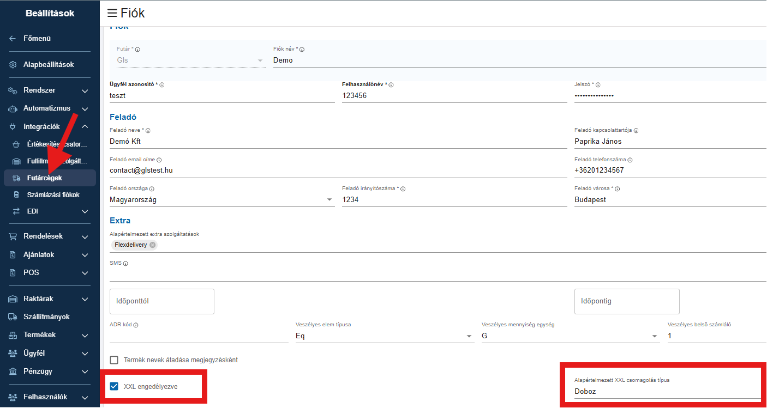This screenshot has width=767, height=408.
Task: Open the Alapértelmezett XXL csomagolás típus dropdown
Action: tap(667, 392)
